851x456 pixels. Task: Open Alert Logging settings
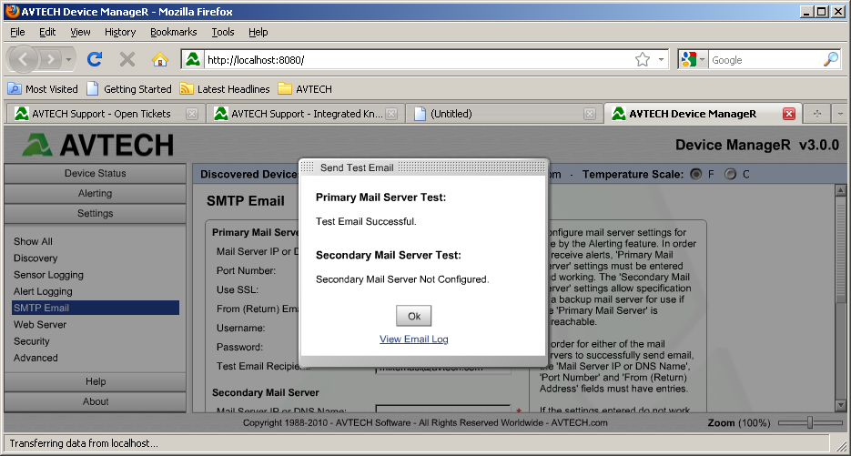click(x=43, y=291)
